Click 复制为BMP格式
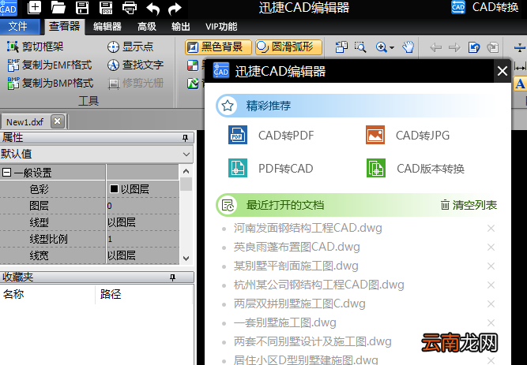The width and height of the screenshot is (527, 365). tap(51, 83)
